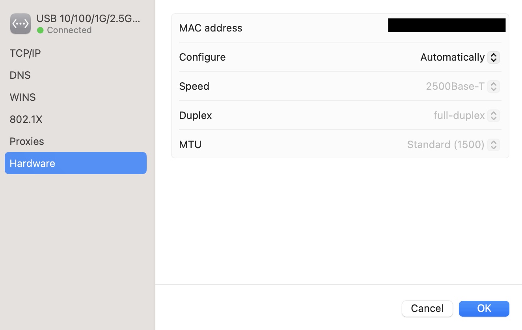Go to the 802.1X pane
This screenshot has height=330, width=522.
coord(26,119)
